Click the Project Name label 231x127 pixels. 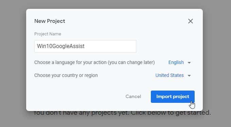click(48, 34)
